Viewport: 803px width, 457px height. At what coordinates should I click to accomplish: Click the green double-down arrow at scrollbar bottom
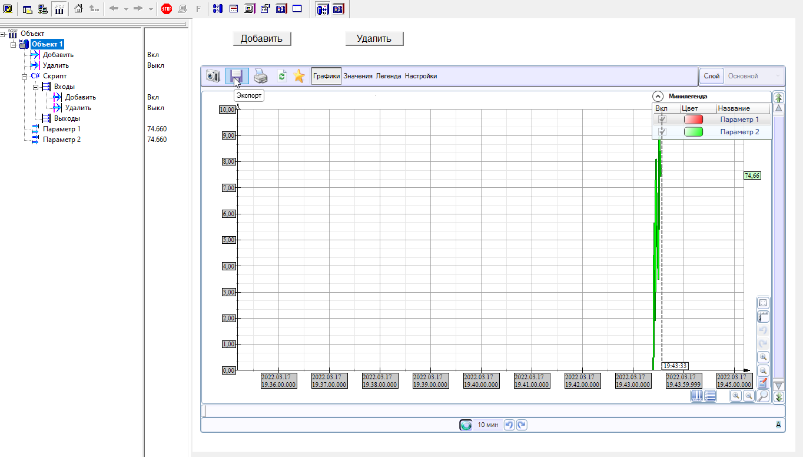(779, 398)
